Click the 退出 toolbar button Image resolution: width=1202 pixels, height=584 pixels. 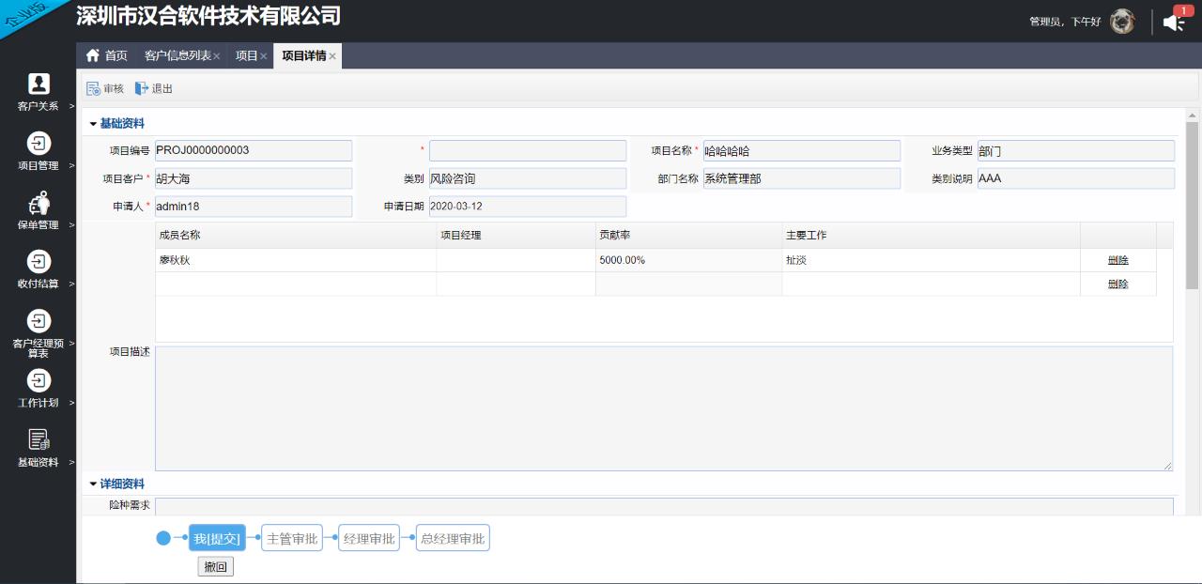pos(154,88)
